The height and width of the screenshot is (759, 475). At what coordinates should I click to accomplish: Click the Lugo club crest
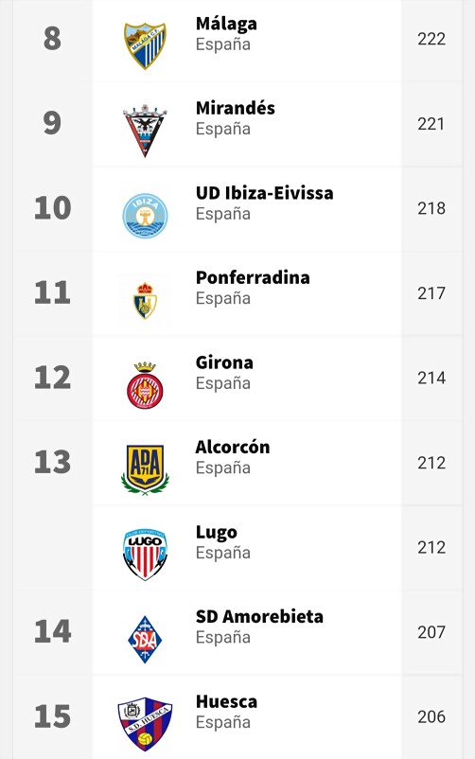(x=145, y=555)
